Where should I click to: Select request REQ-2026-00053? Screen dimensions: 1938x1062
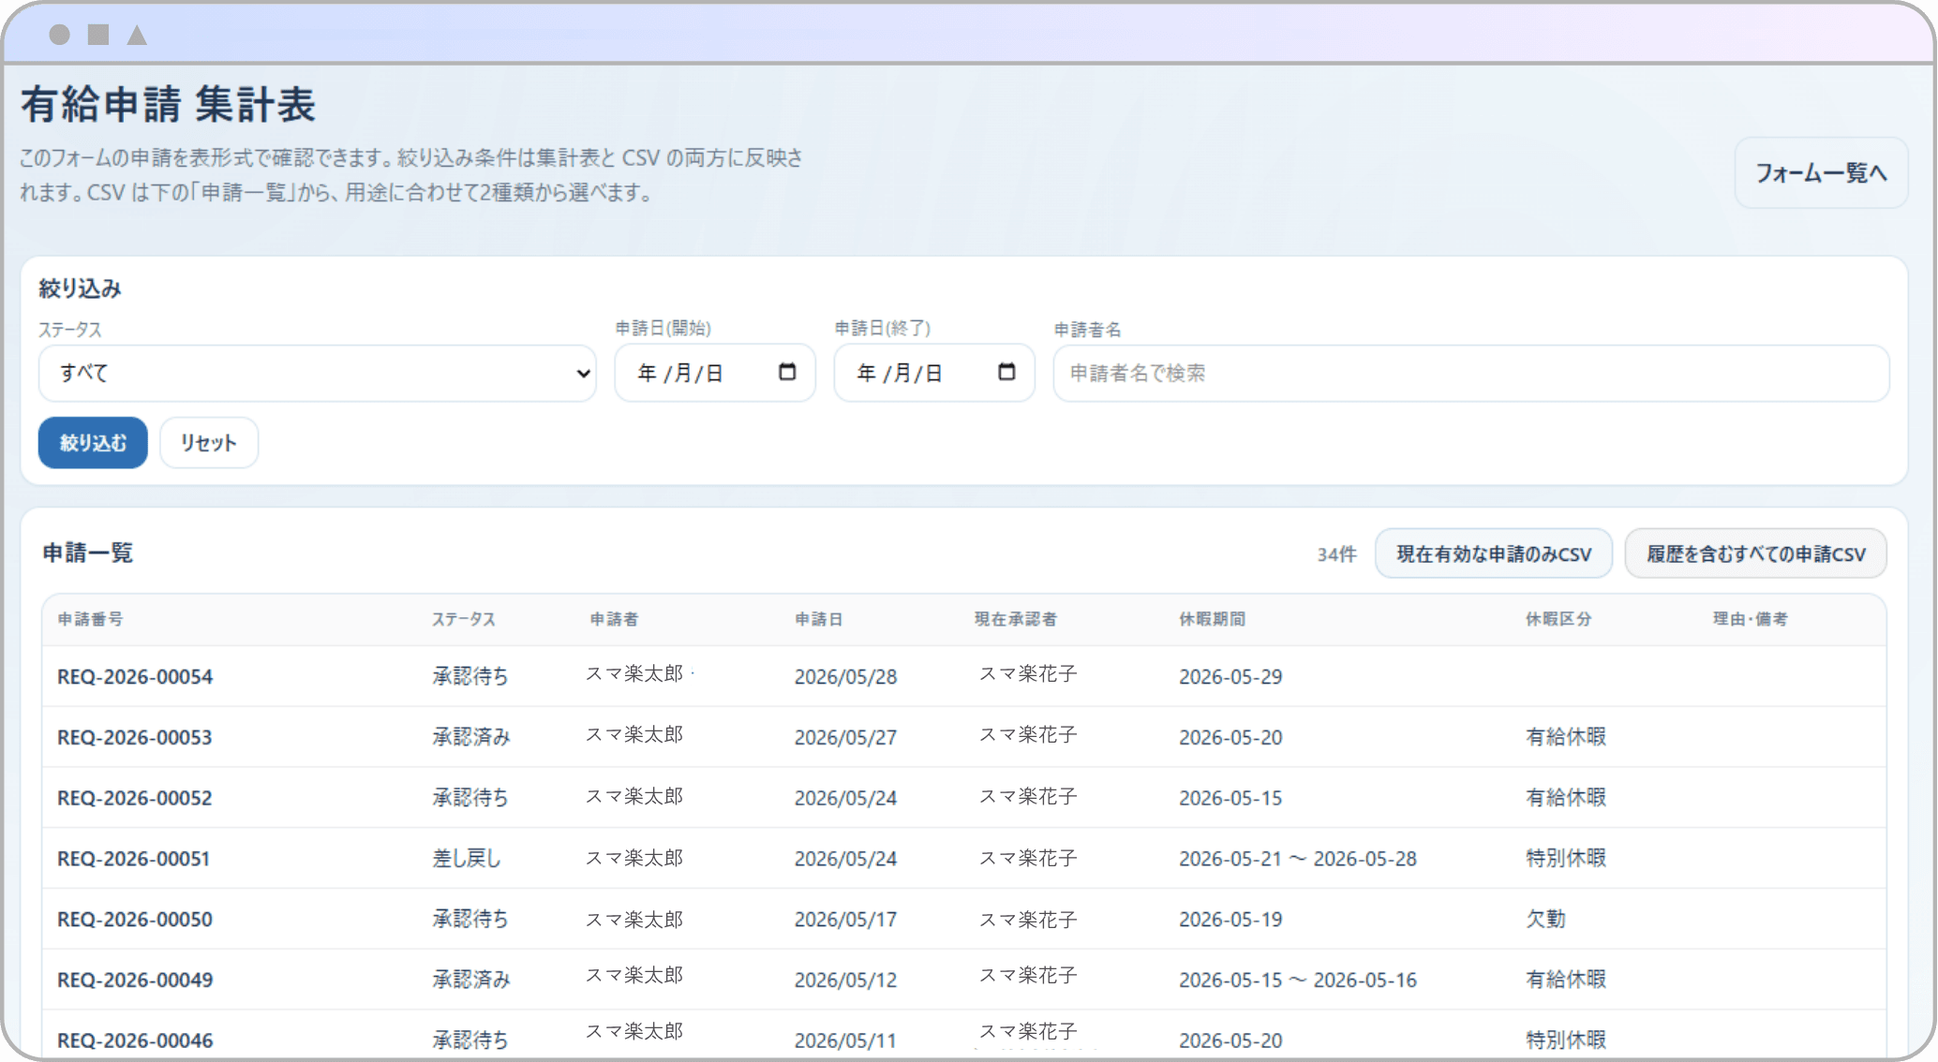pyautogui.click(x=135, y=737)
